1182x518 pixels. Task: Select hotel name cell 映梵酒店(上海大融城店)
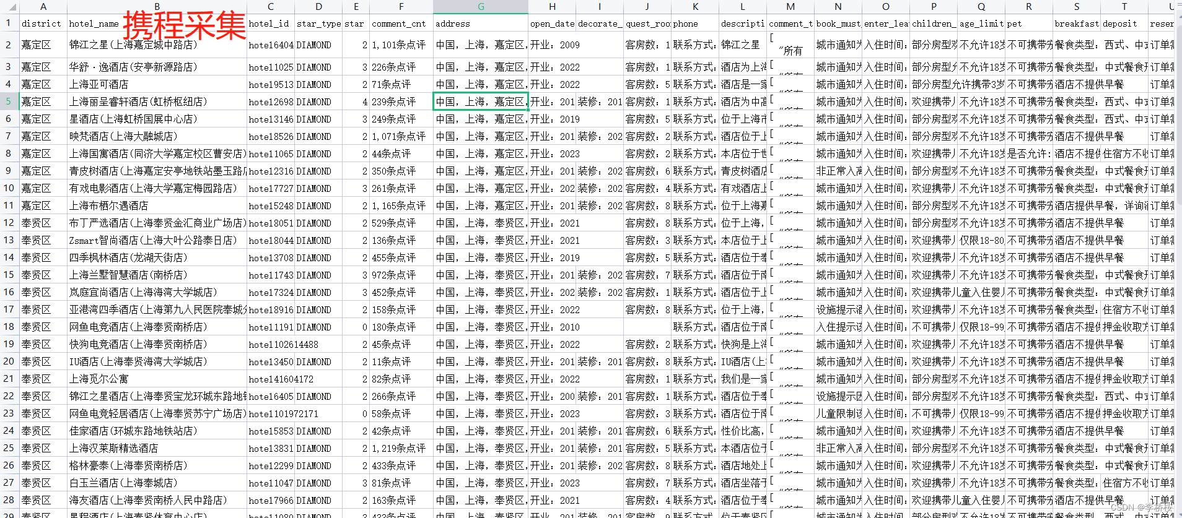(x=157, y=136)
